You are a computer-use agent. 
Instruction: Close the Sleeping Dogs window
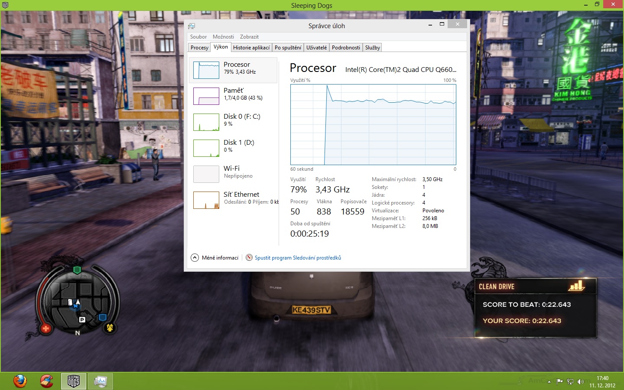(x=613, y=4)
